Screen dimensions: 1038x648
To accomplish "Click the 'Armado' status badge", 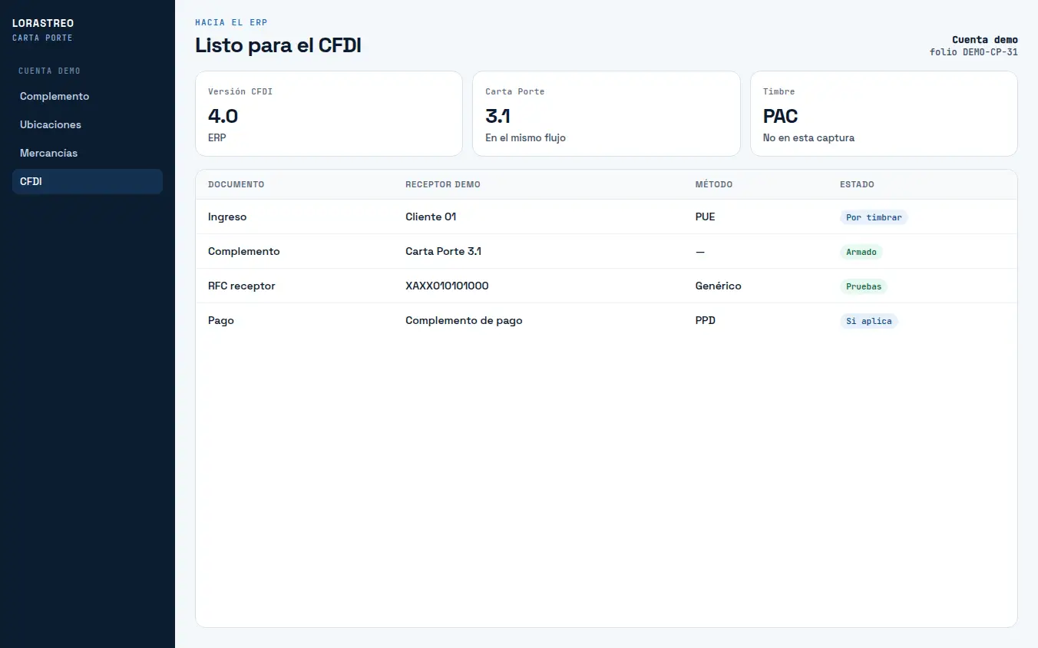I will click(861, 252).
